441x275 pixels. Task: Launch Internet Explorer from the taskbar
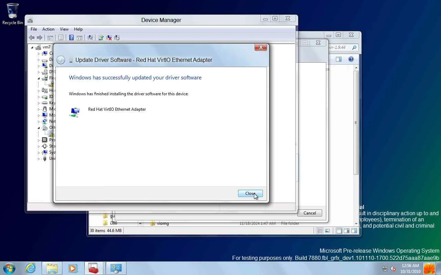31,268
